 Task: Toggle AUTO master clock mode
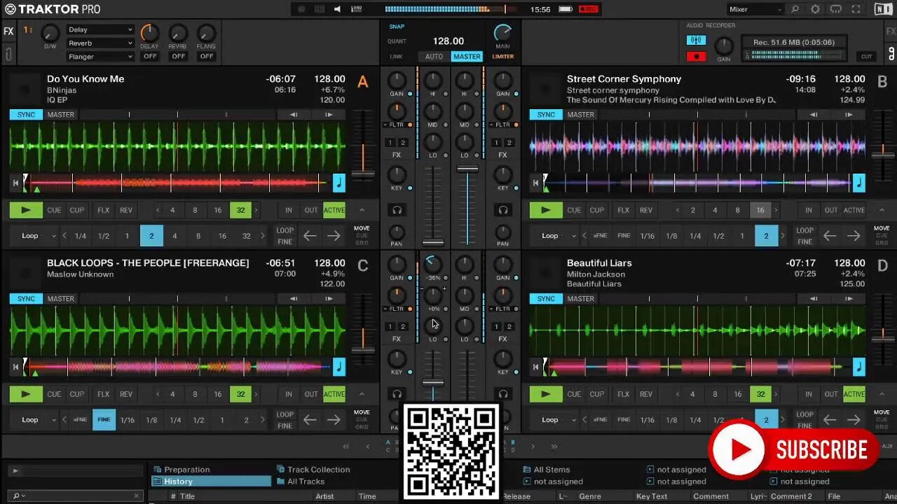pos(434,57)
